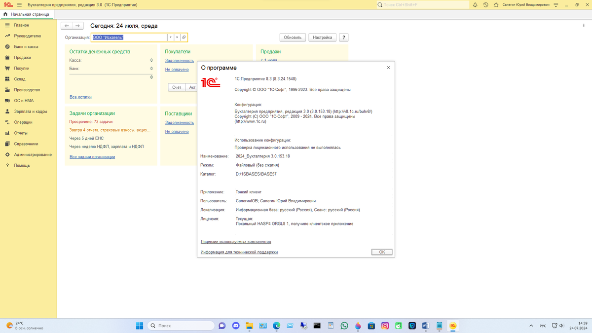Open selected organization card icon
This screenshot has height=333, width=592.
(x=184, y=37)
